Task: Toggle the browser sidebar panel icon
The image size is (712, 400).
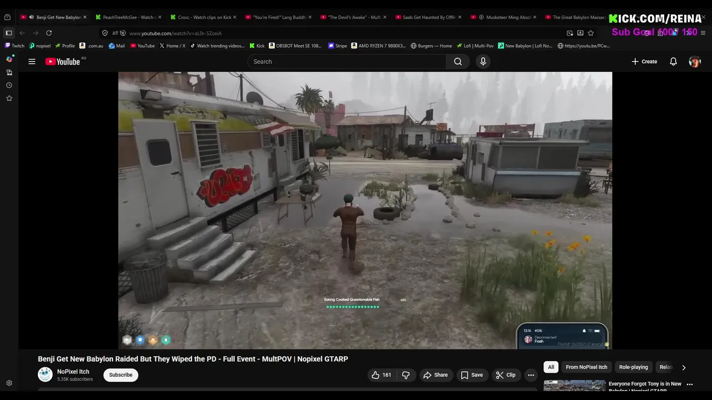Action: point(9,33)
